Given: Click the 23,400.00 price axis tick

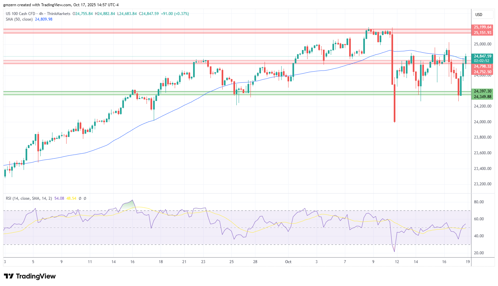Looking at the screenshot, I should [x=483, y=169].
